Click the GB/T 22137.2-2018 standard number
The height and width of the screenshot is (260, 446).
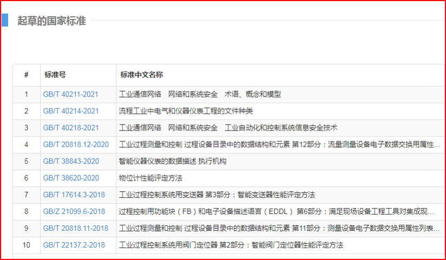74,245
